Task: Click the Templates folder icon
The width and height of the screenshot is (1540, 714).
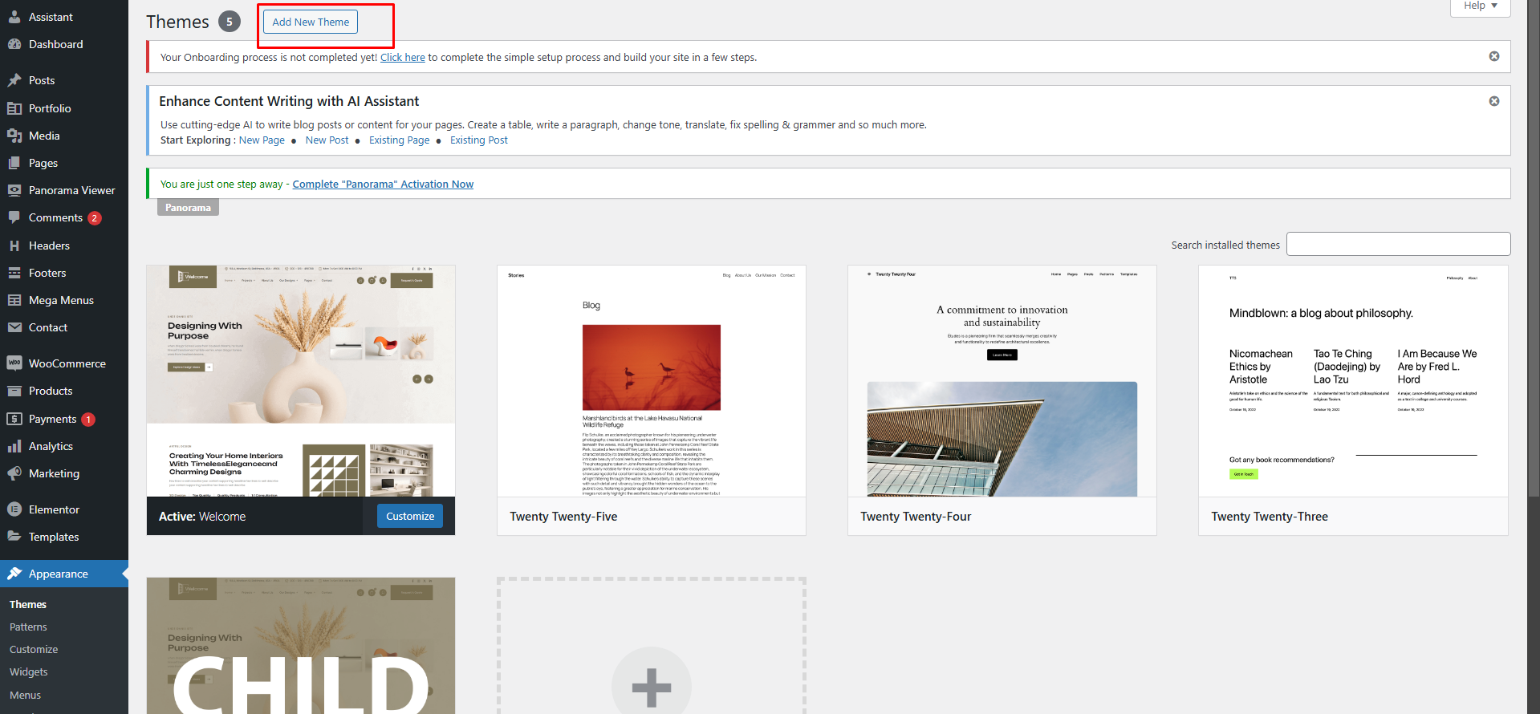Action: [14, 537]
